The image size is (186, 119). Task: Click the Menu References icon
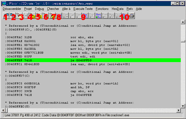[x=112, y=16]
